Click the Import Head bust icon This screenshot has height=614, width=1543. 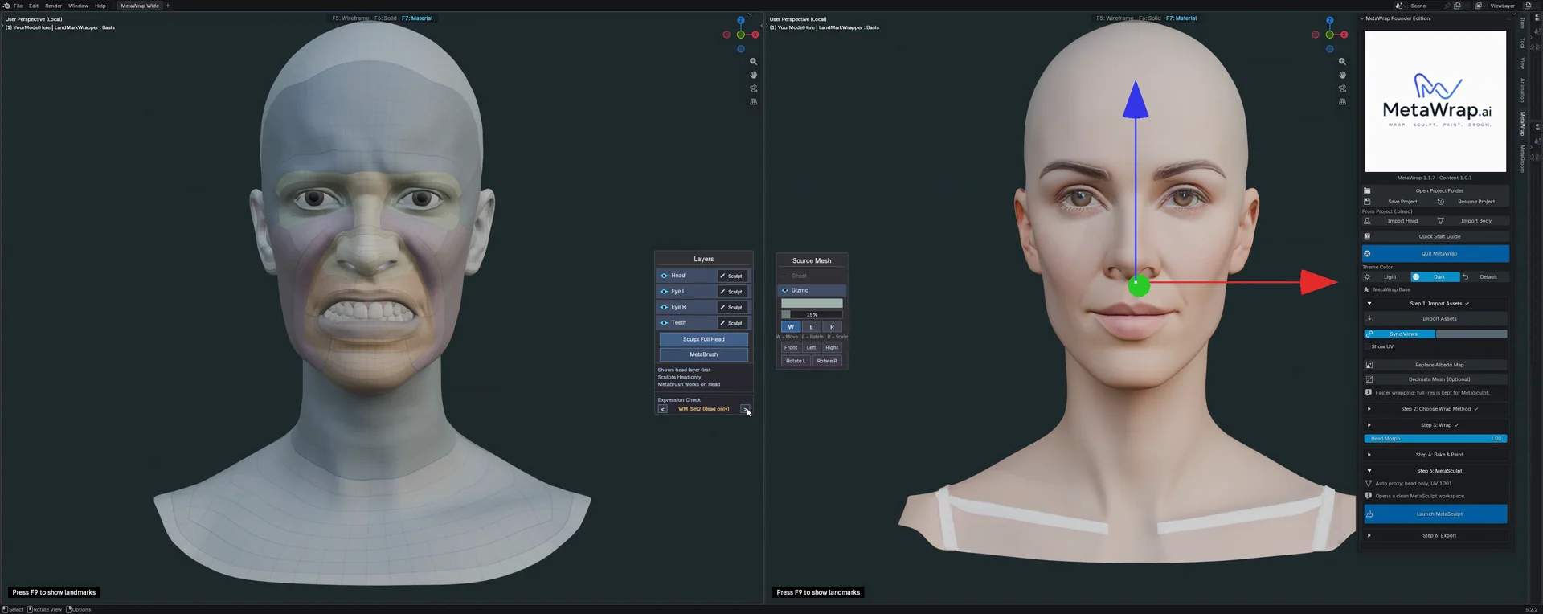[x=1367, y=221]
